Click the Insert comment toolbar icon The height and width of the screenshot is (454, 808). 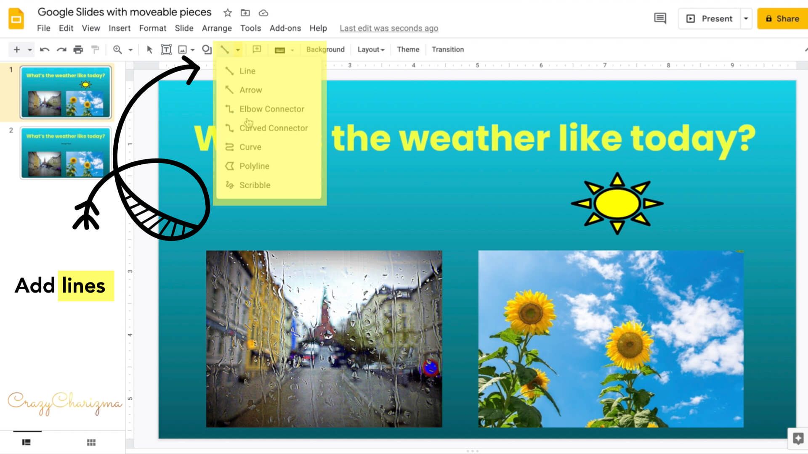click(x=256, y=49)
